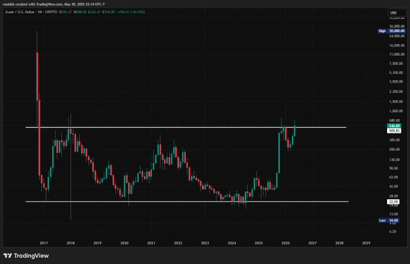Click the 42.00 price scale value

pyautogui.click(x=394, y=186)
